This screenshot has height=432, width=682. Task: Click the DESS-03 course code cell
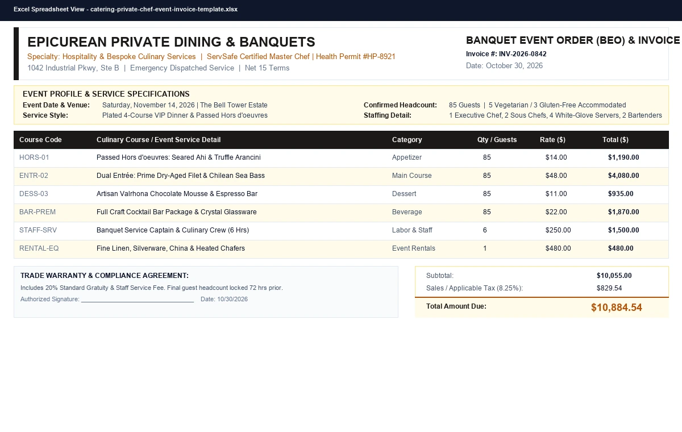[34, 194]
